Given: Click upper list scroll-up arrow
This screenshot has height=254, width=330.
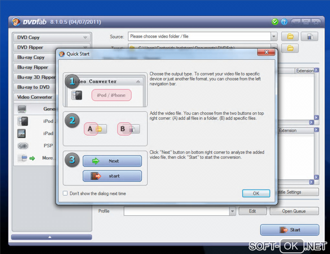Looking at the screenshot, I should pos(316,70).
